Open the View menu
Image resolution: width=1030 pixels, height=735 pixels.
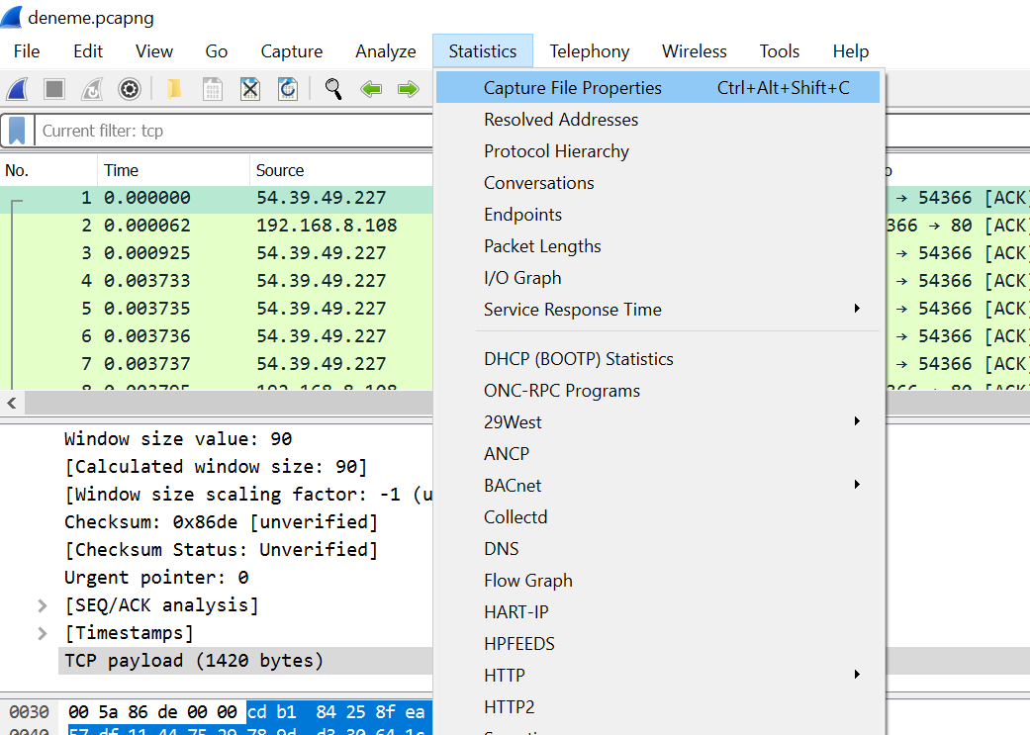(154, 51)
